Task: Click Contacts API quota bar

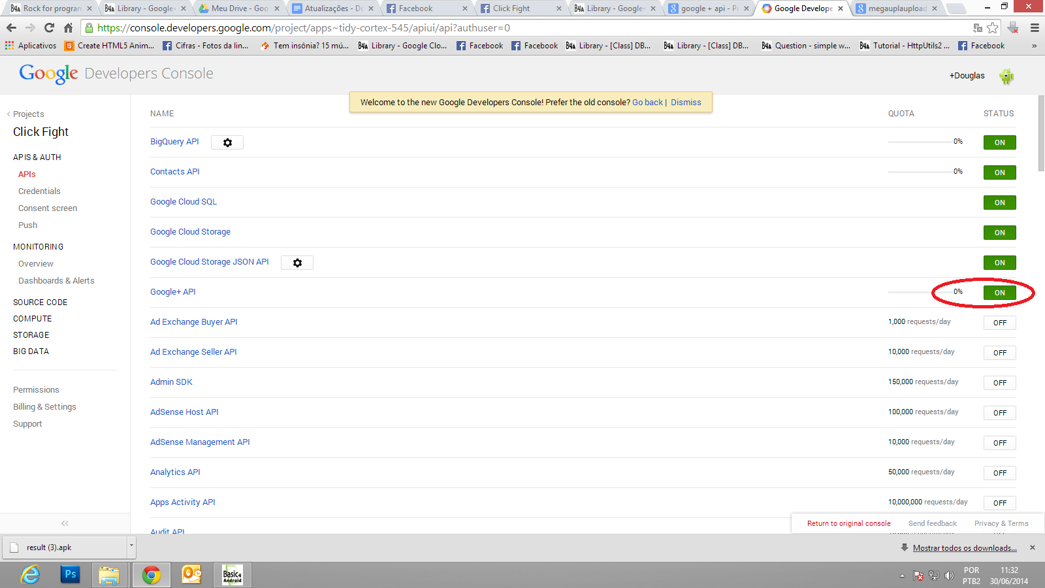Action: [921, 172]
